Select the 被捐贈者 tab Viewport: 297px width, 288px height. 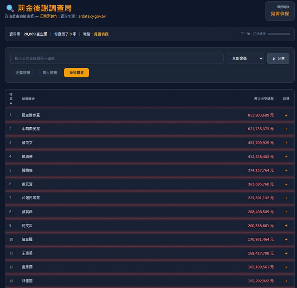(77, 73)
